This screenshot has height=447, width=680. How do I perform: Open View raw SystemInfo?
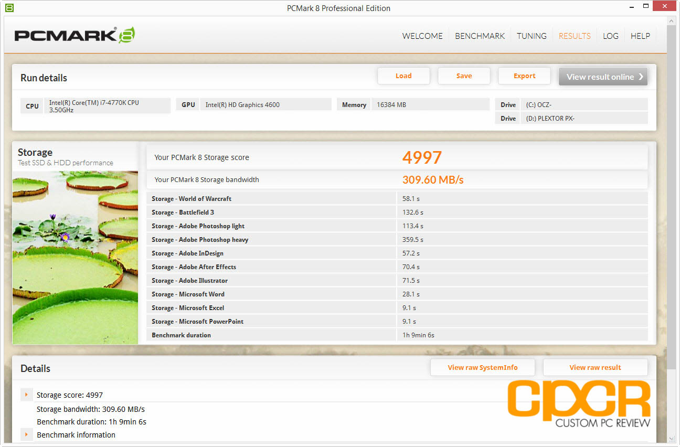(x=483, y=367)
